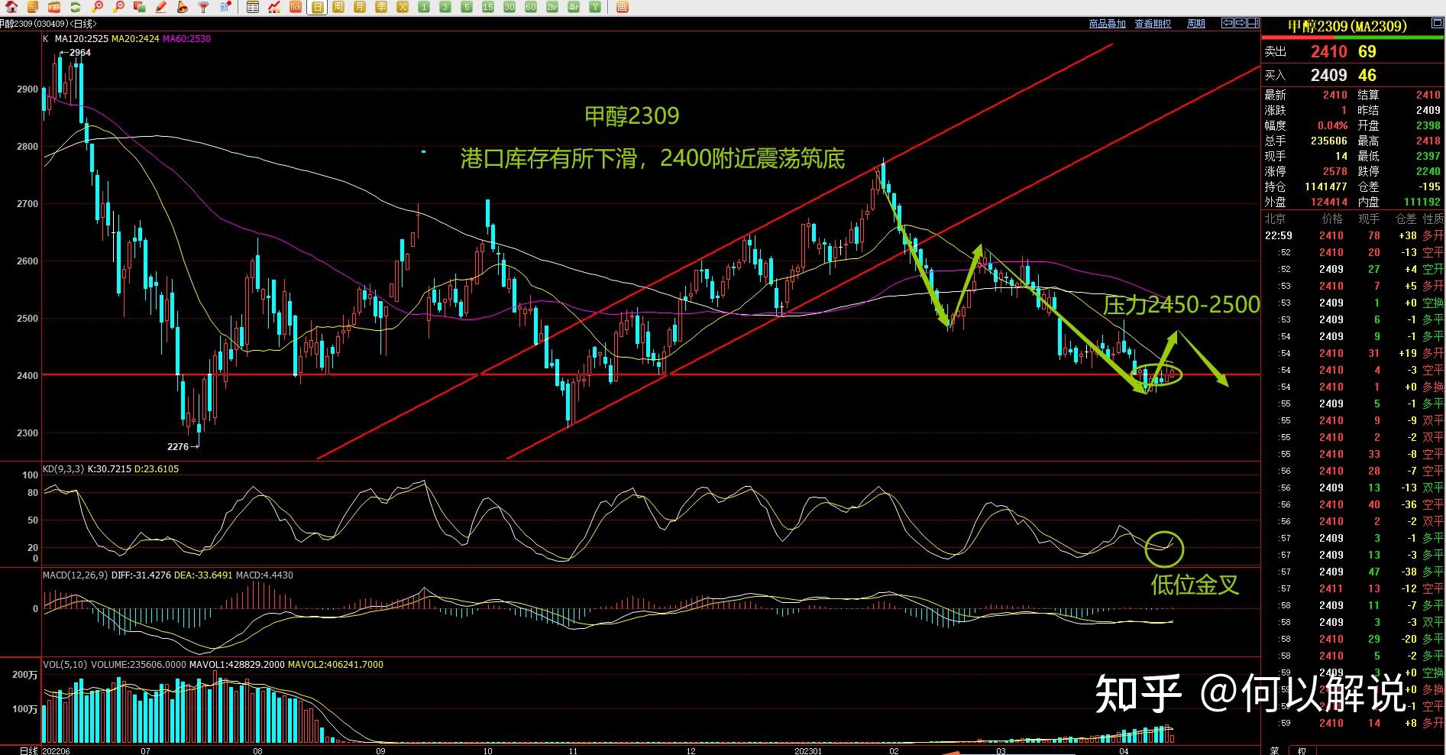Zoom out the chart with magnifier minus
The height and width of the screenshot is (755, 1446).
tap(118, 7)
